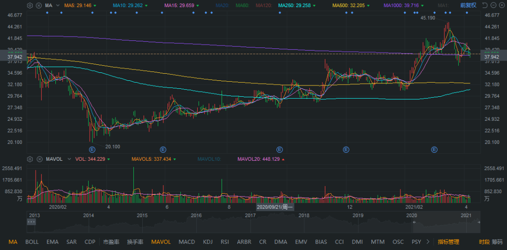Open the 时段 period button
The width and height of the screenshot is (507, 250).
484,242
